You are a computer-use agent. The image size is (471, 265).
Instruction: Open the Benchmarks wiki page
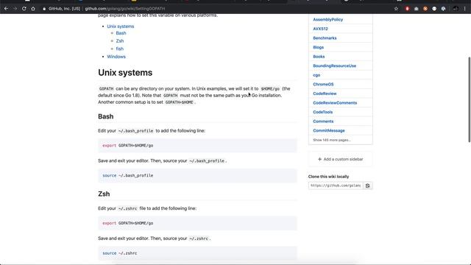click(x=325, y=38)
